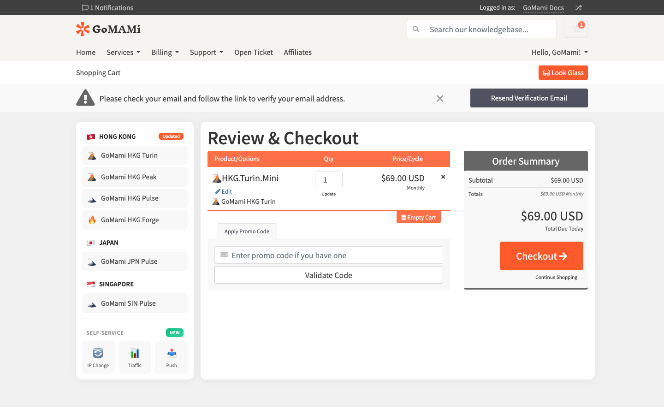Open the shopping cart icon
Image resolution: width=664 pixels, height=415 pixels.
tap(576, 29)
